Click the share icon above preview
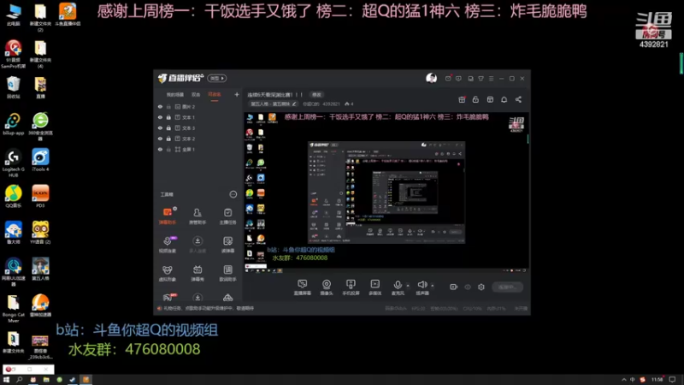 [518, 99]
